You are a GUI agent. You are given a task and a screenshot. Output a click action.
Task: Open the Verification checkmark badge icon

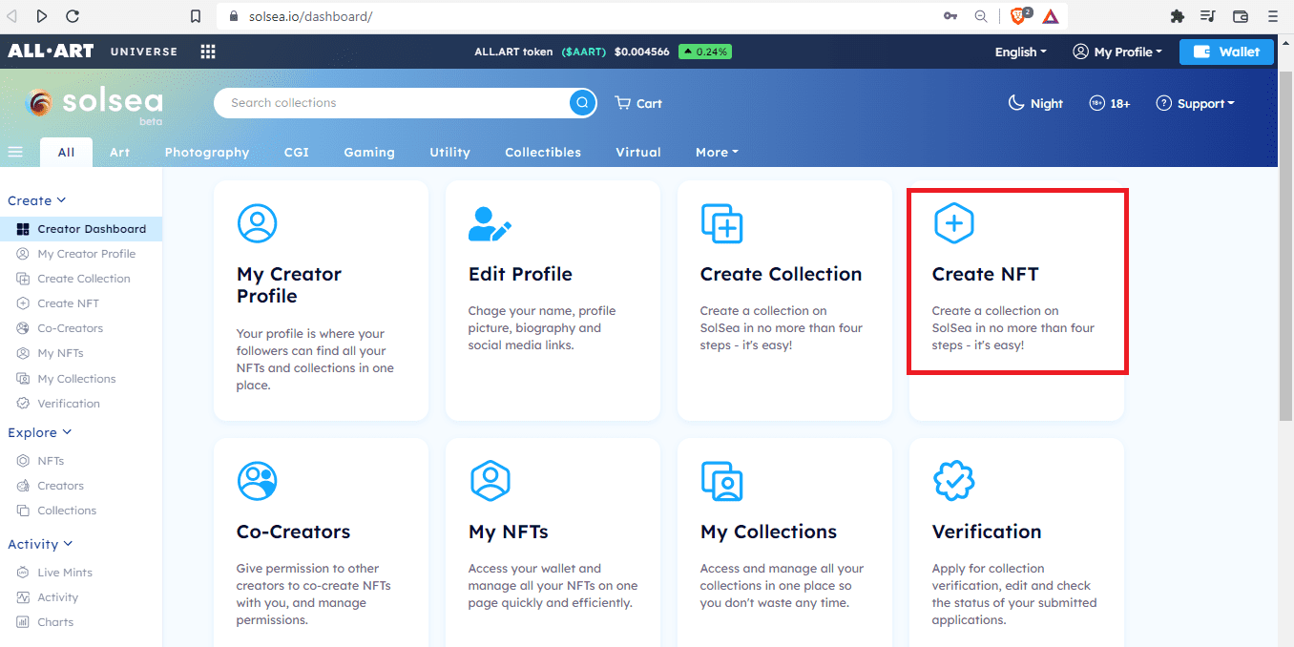click(x=954, y=481)
